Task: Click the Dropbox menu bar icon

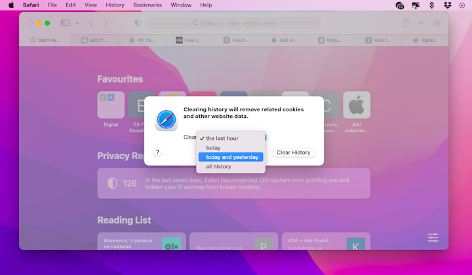Action: point(448,5)
